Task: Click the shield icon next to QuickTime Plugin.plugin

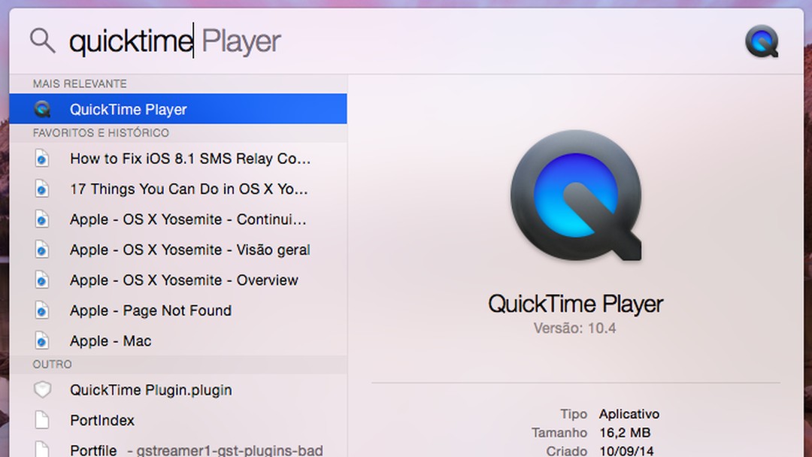Action: (41, 390)
